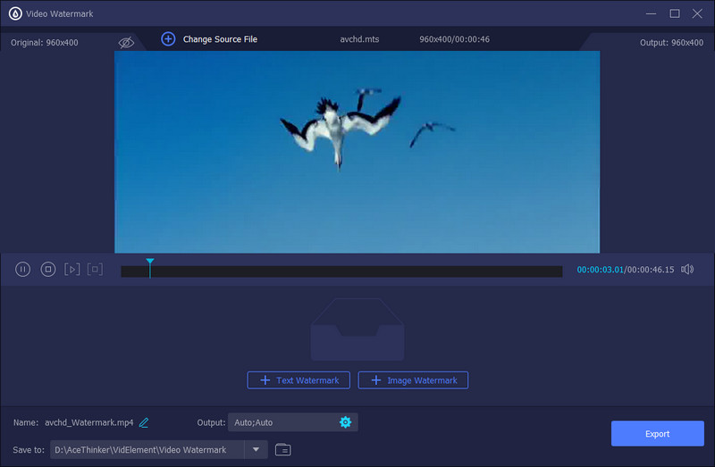Screen dimensions: 715x467
Task: Add a Text Watermark
Action: tap(299, 380)
